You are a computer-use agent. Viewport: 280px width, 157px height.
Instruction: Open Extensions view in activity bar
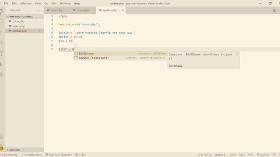(x=1, y=53)
